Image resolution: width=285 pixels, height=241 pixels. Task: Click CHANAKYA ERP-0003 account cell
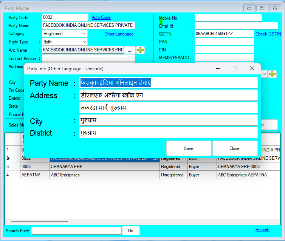(x=248, y=167)
